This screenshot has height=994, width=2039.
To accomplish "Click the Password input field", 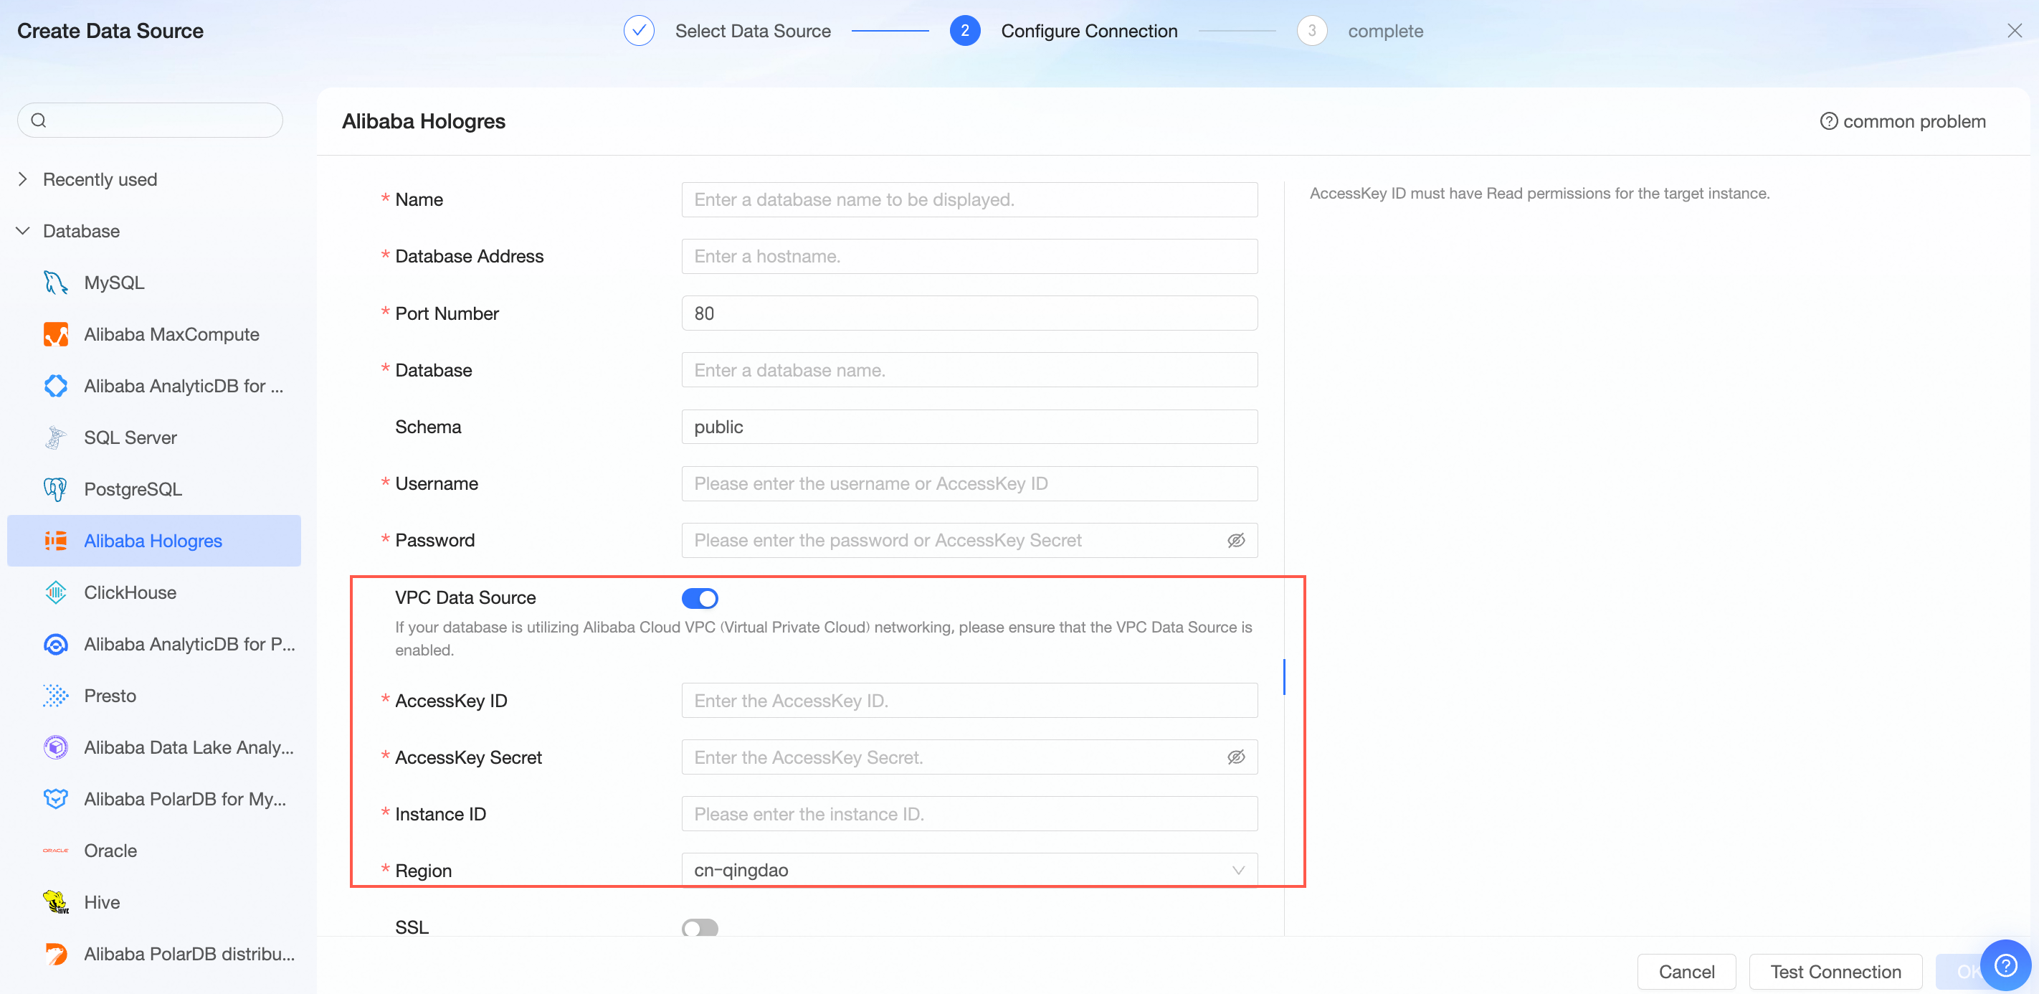I will tap(969, 541).
